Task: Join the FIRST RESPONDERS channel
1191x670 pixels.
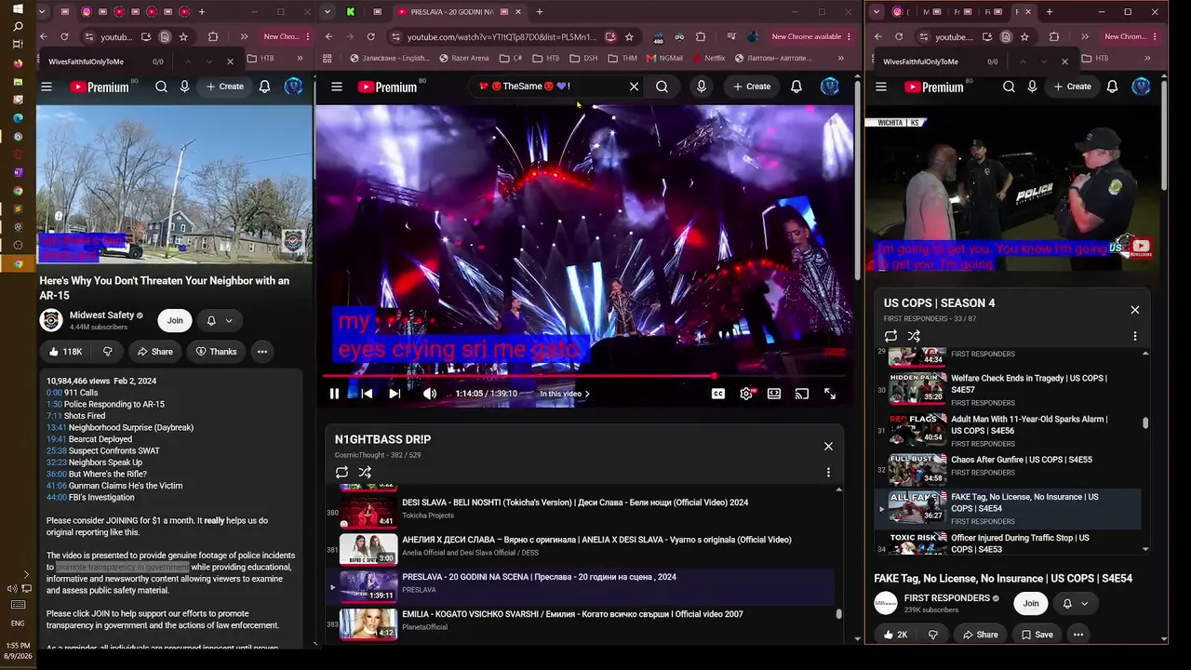Action: pyautogui.click(x=1031, y=603)
